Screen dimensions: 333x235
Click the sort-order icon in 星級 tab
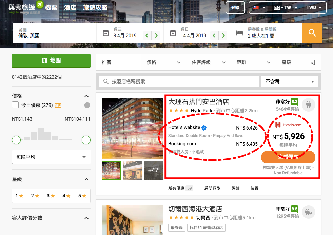313,63
